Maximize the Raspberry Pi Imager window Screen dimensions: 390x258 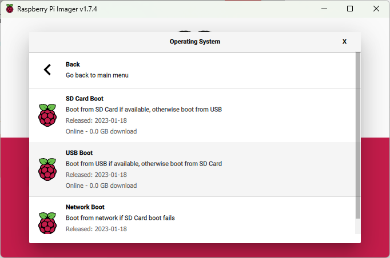350,9
